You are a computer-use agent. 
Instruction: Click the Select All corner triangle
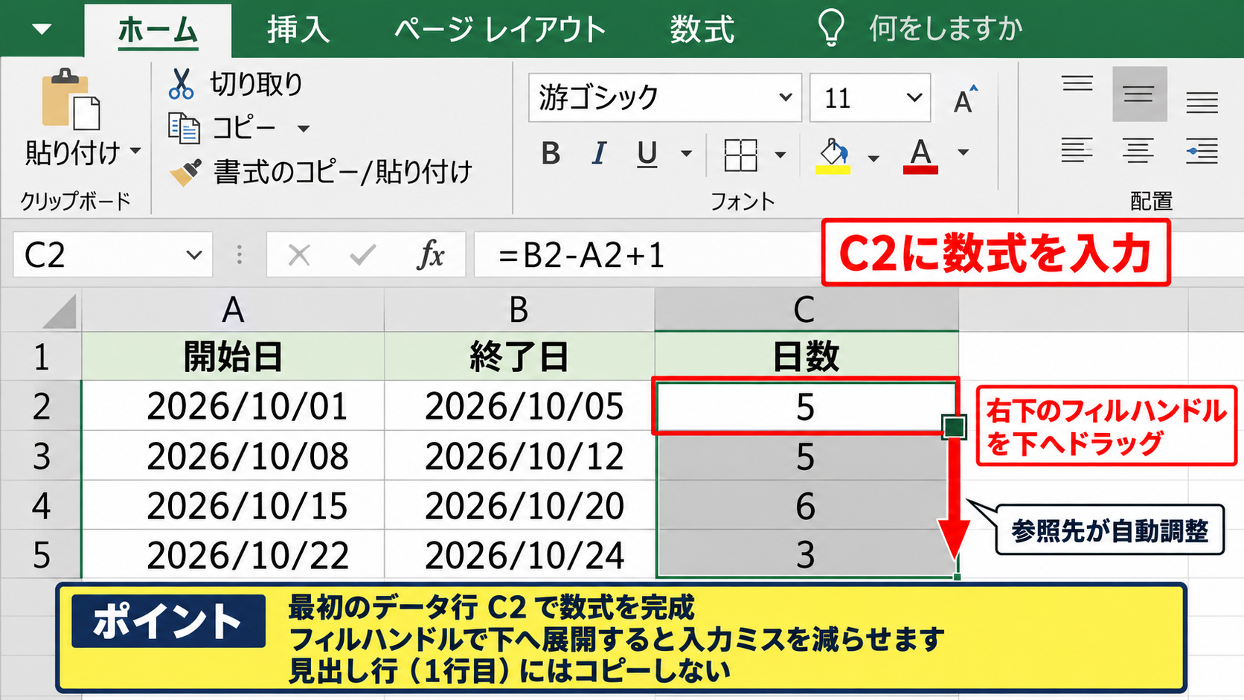pyautogui.click(x=60, y=311)
